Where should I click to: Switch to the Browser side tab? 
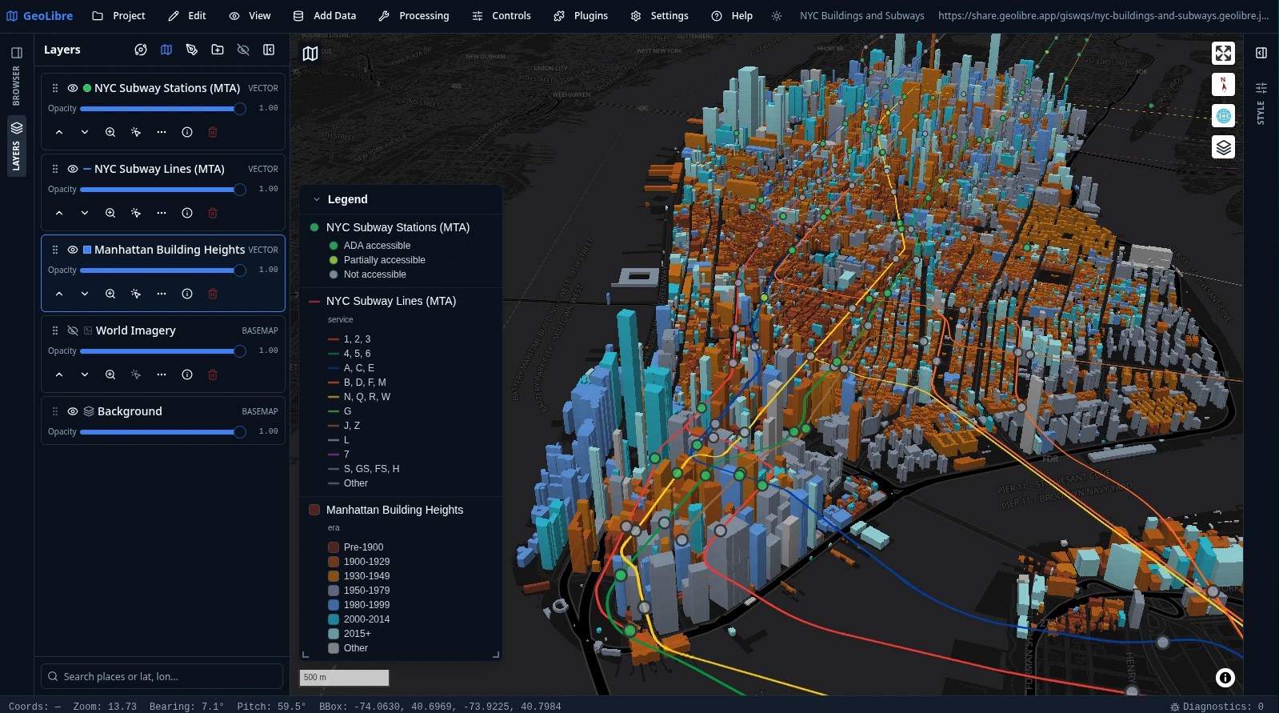(16, 86)
